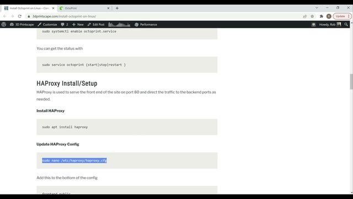
Task: Open the admin bar search icon
Action: point(346,24)
